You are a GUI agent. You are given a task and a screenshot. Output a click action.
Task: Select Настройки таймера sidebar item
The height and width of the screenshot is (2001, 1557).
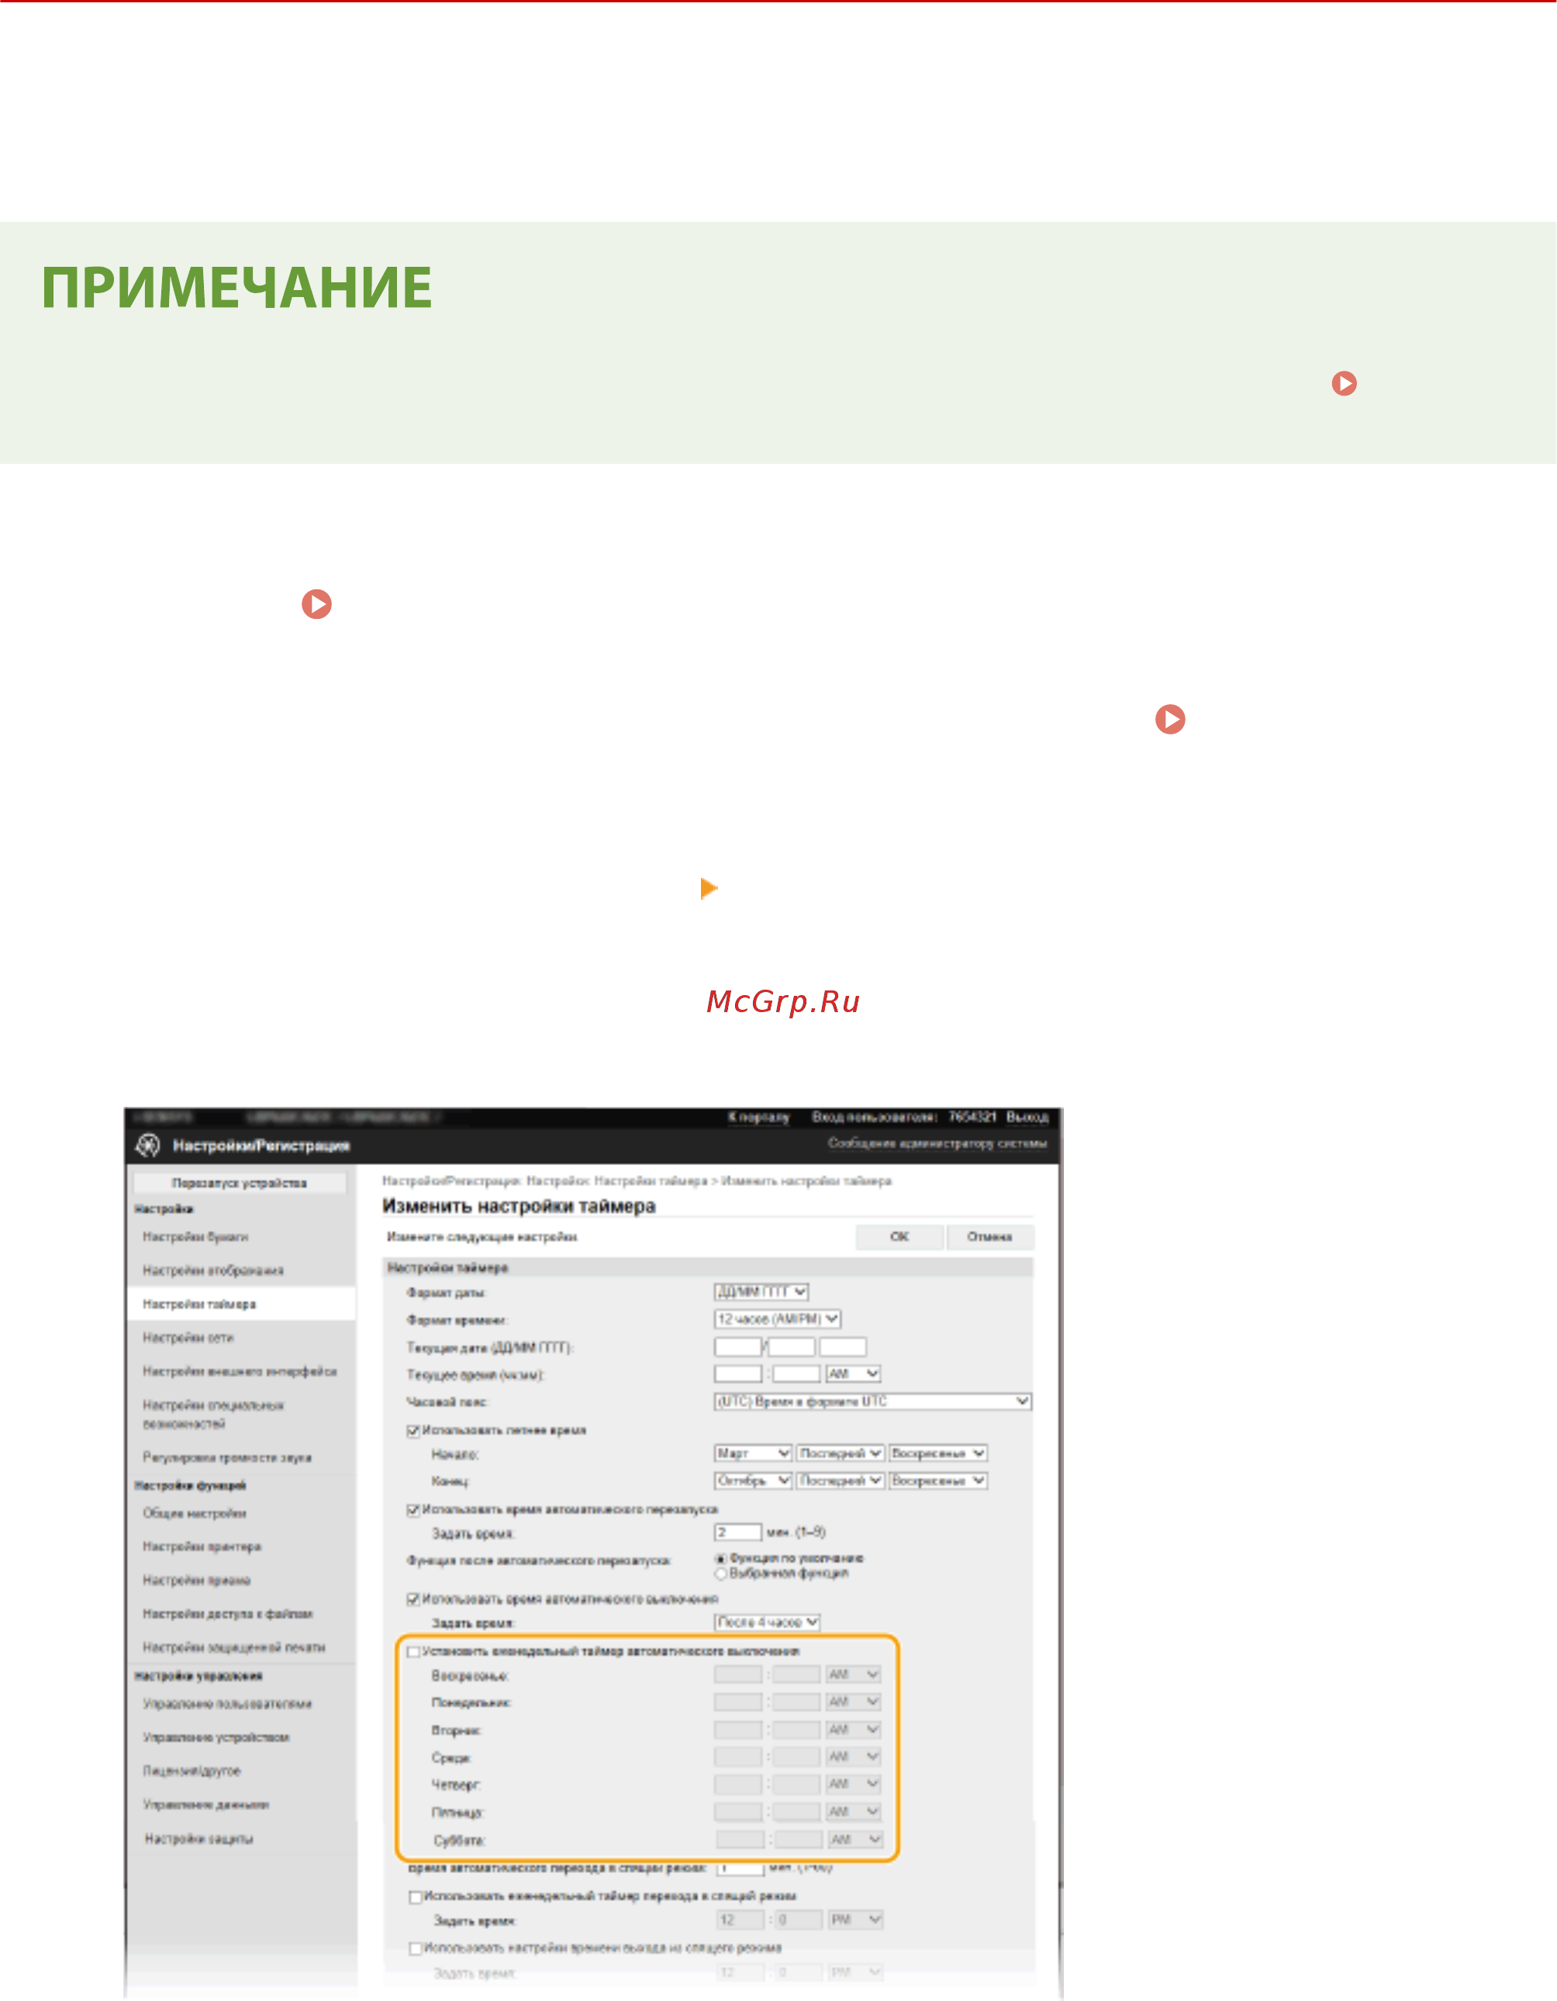pos(199,1304)
